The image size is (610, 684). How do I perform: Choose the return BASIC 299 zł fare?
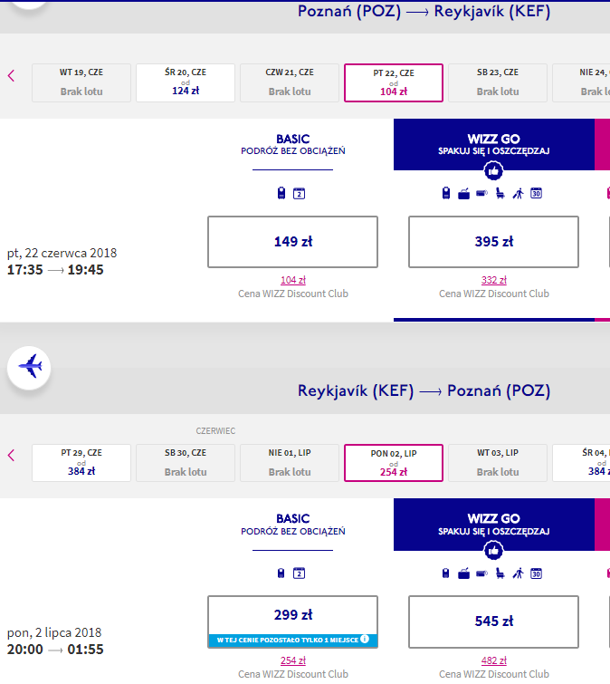[x=293, y=621]
